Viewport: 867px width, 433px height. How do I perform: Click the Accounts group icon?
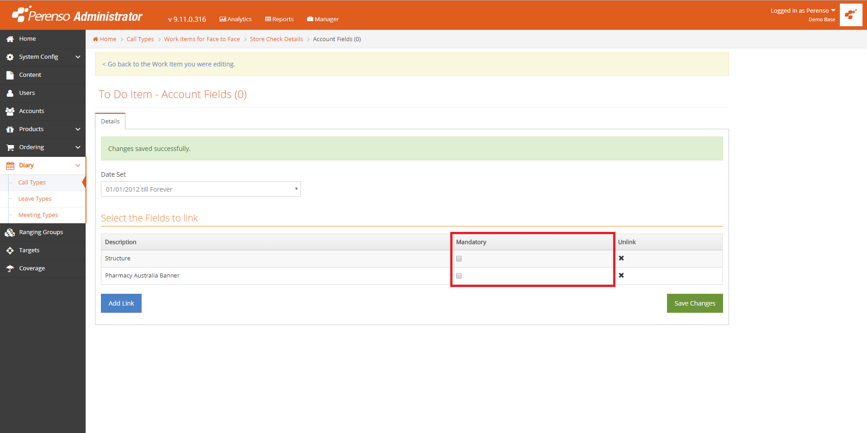click(10, 111)
